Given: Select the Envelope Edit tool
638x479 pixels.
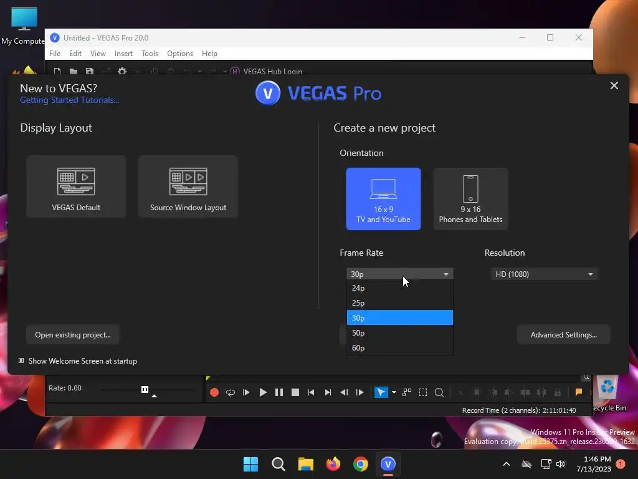Looking at the screenshot, I should [407, 392].
